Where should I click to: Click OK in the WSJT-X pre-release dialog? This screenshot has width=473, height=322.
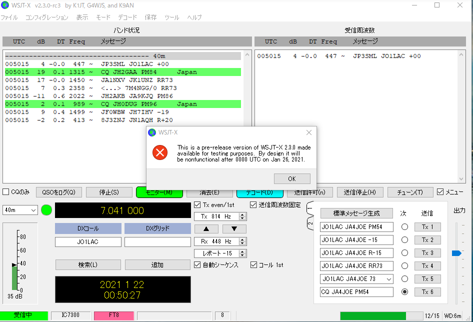(292, 178)
